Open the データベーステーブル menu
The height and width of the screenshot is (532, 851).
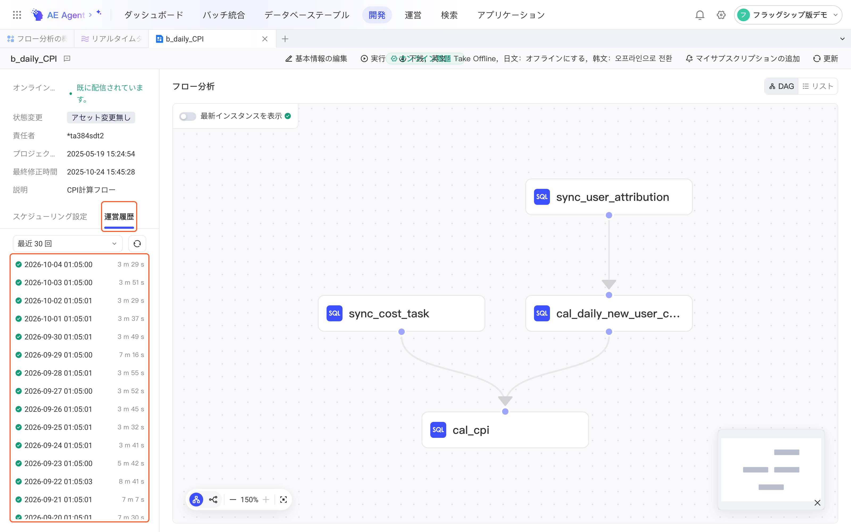pyautogui.click(x=307, y=15)
